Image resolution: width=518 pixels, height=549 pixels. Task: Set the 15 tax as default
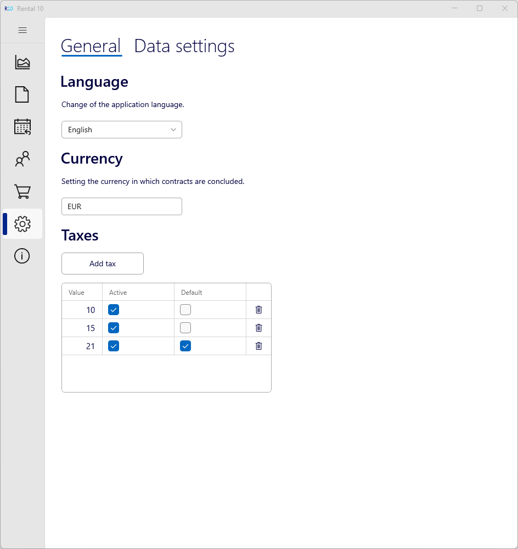[185, 328]
